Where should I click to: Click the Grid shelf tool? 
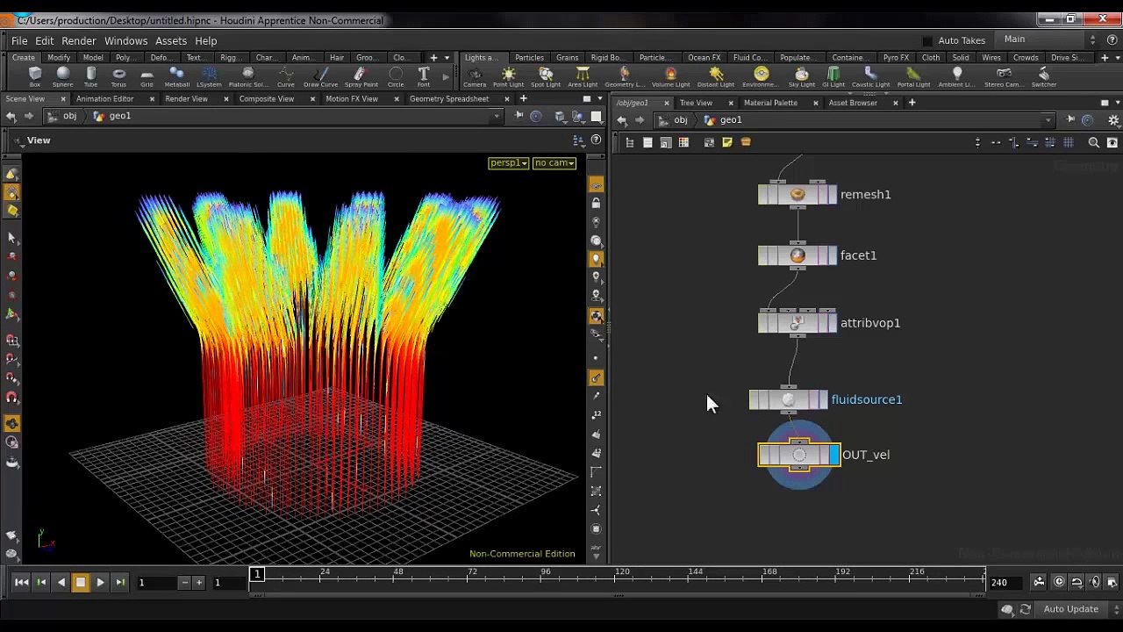[147, 77]
